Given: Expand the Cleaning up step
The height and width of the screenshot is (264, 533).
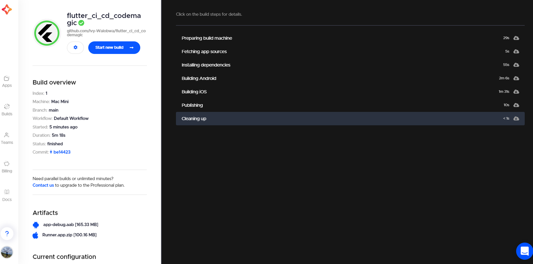Looking at the screenshot, I should click(194, 119).
